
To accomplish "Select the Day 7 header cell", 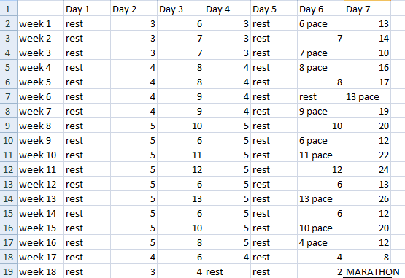I will point(367,9).
